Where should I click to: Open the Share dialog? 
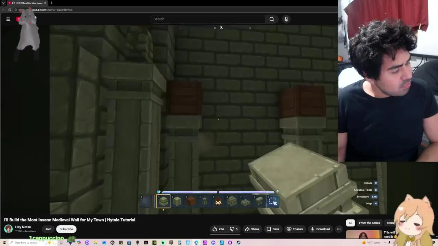click(x=252, y=229)
